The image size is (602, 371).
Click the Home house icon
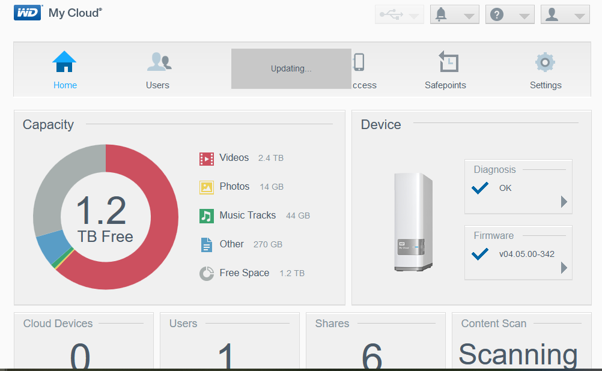click(x=64, y=61)
